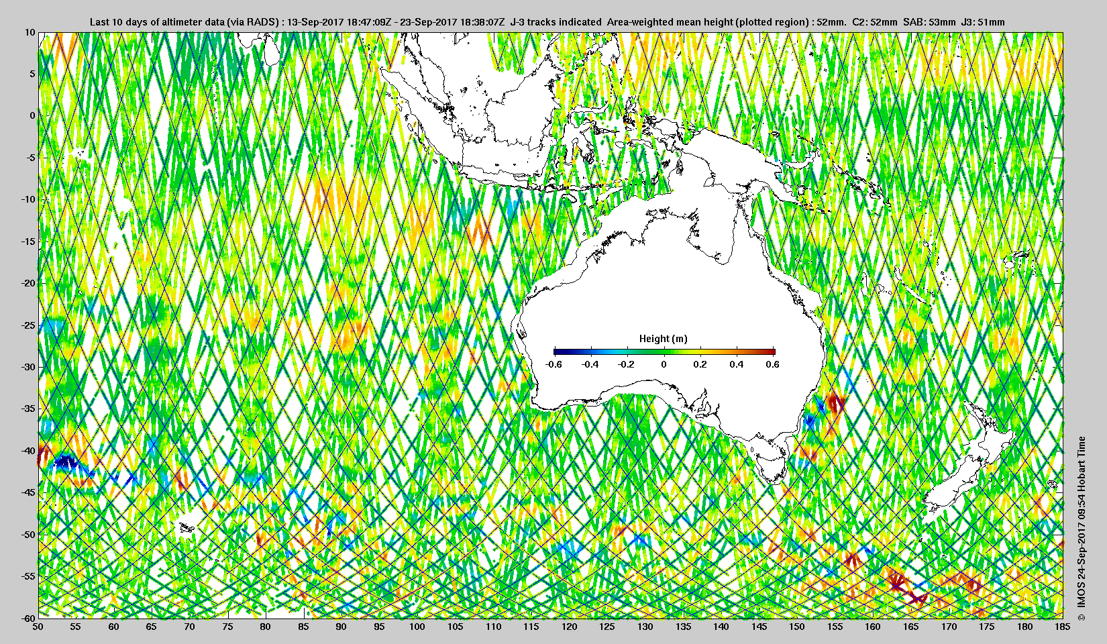Click longitude axis label 130

(645, 627)
